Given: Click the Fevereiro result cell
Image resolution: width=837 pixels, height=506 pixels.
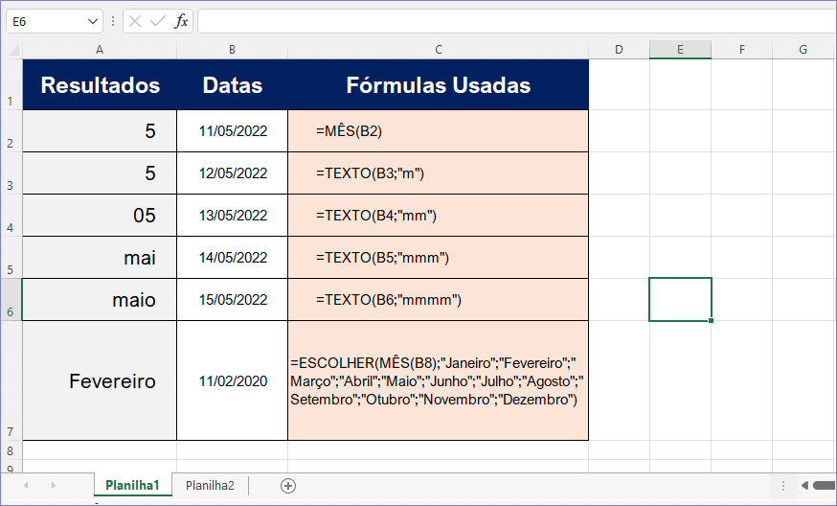Looking at the screenshot, I should point(100,381).
